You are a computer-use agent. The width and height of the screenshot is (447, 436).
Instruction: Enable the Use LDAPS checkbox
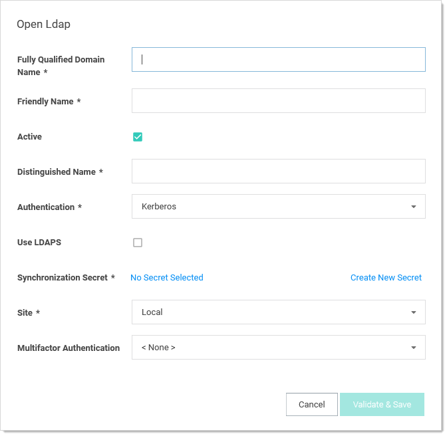pyautogui.click(x=138, y=243)
